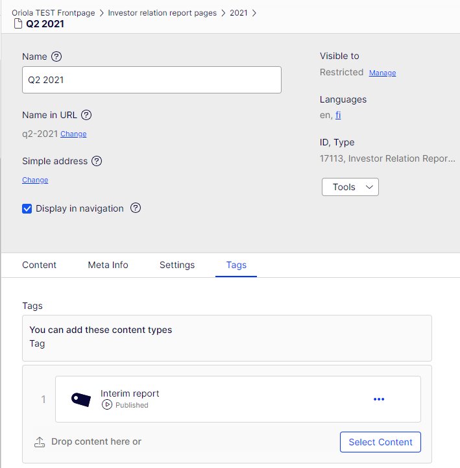The height and width of the screenshot is (468, 460).
Task: Click help icon beside Display in navigation
Action: (x=136, y=208)
